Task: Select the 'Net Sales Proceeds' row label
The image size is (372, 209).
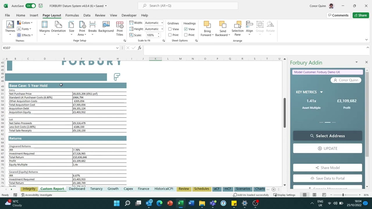Action: (x=20, y=123)
